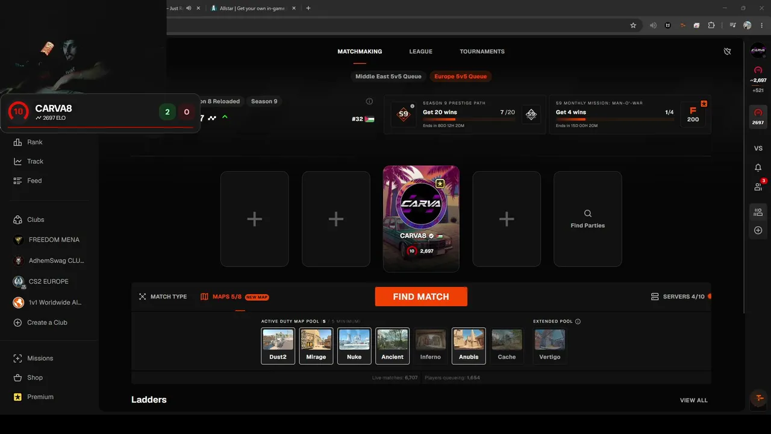Select the Season 9 chip
Viewport: 771px width, 434px height.
pos(264,101)
